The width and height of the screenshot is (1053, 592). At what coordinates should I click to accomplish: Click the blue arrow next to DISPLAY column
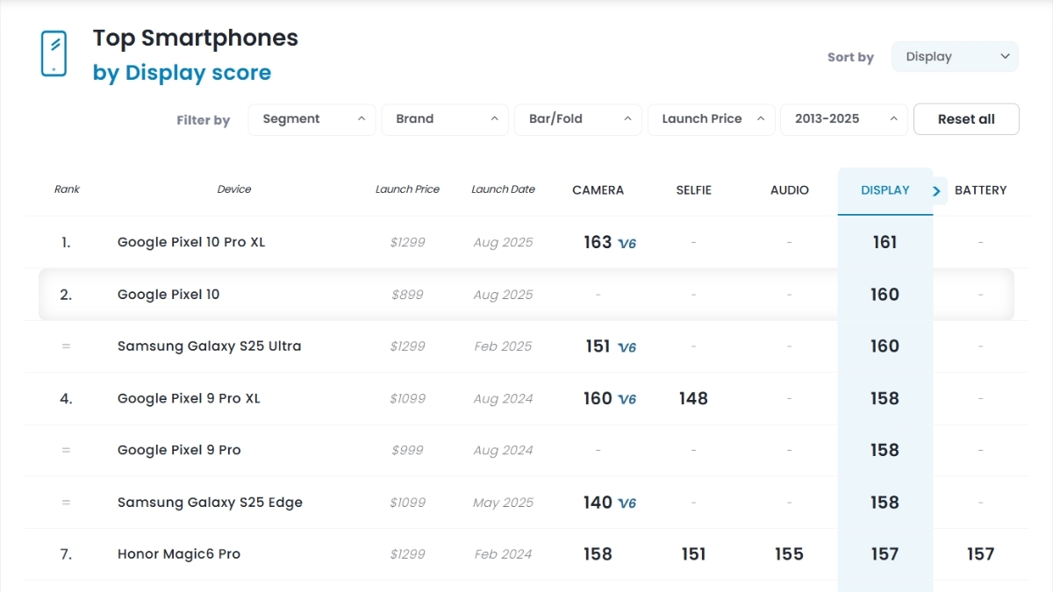(x=937, y=190)
